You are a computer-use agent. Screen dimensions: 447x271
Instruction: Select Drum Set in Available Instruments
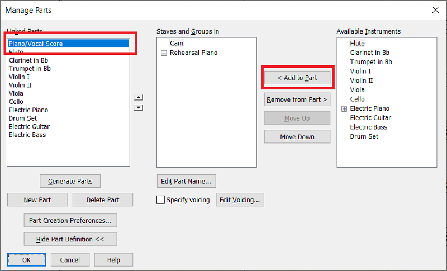[x=364, y=136]
